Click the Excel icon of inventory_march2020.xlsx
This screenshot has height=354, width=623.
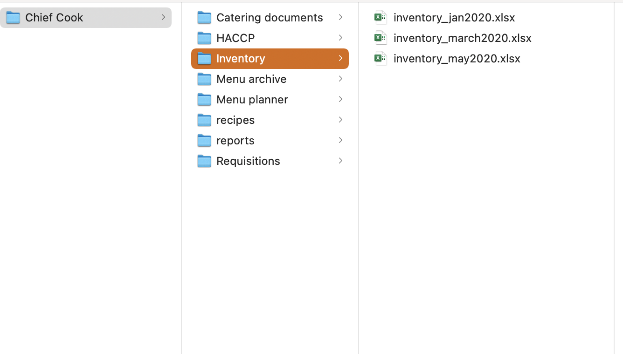point(381,38)
